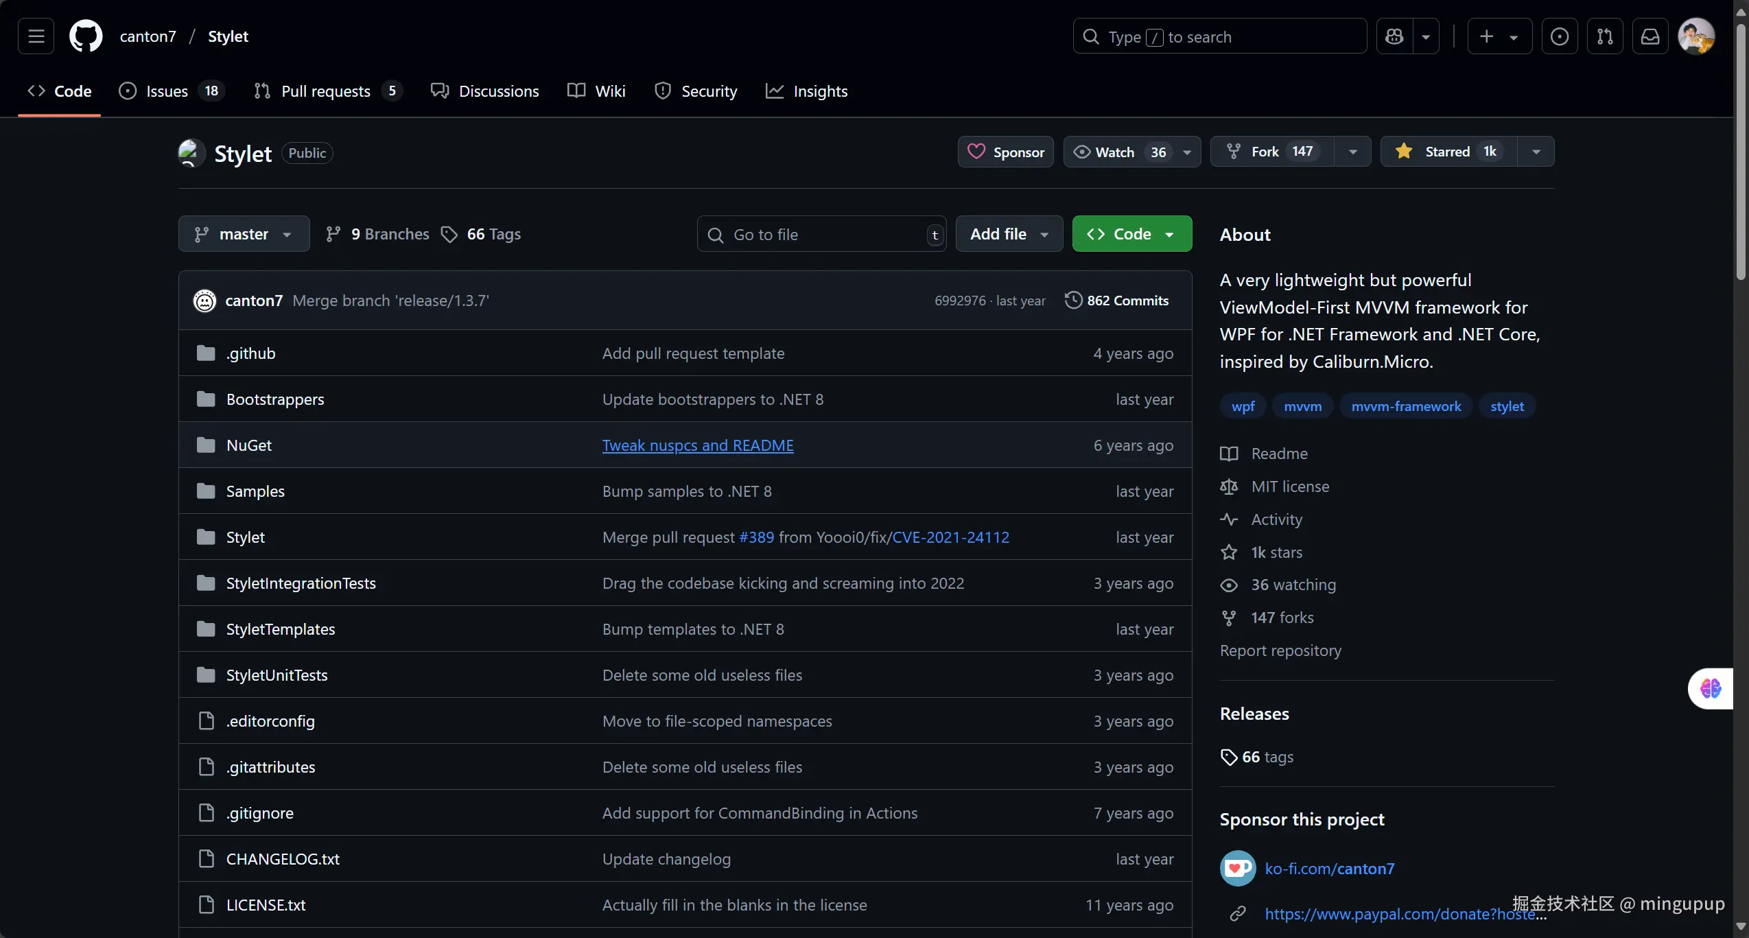Screen dimensions: 1749x938
Task: Open the hamburger navigation menu
Action: coord(36,36)
